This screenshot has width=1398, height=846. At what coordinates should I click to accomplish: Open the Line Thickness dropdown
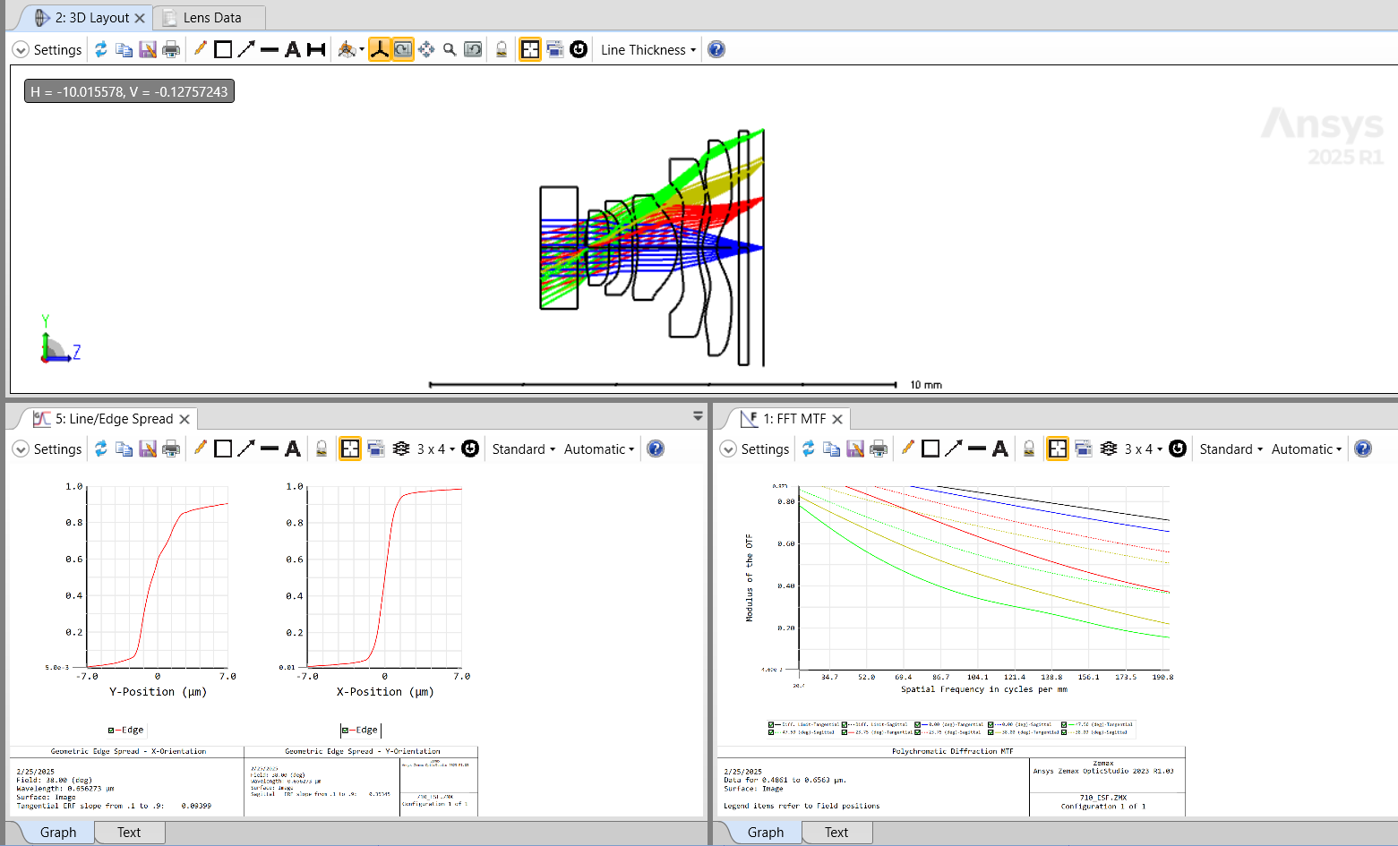648,50
